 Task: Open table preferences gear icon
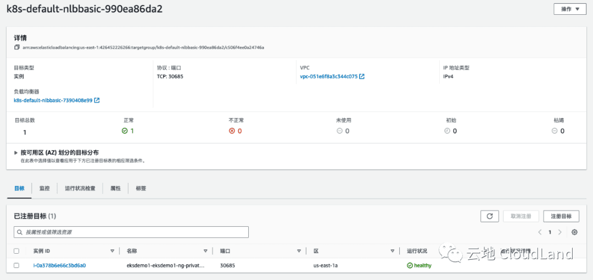pyautogui.click(x=574, y=232)
